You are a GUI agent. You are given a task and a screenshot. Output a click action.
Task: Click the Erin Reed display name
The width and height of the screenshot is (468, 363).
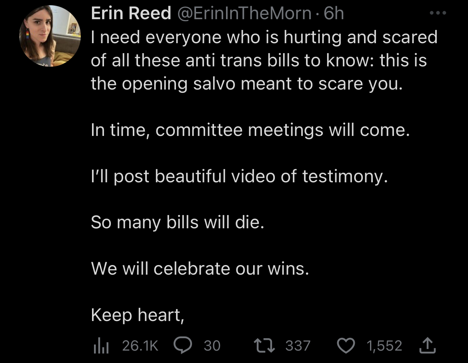tap(131, 14)
